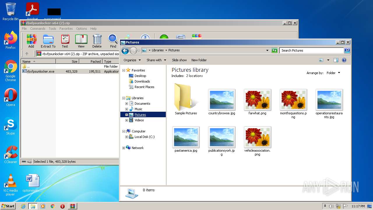Sort WinRAR list by Name column
Screen dimensions: 373x210
tap(38, 62)
